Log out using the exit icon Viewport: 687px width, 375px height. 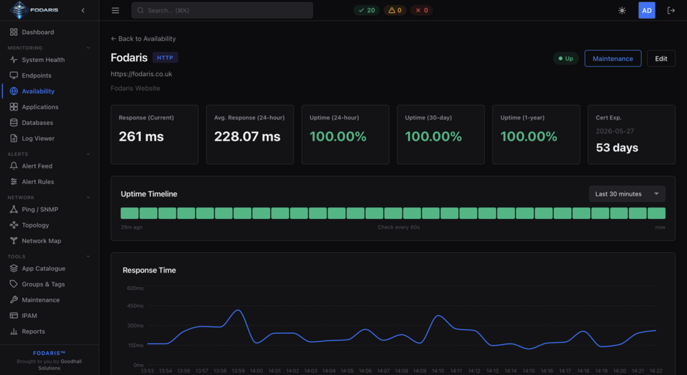pos(671,10)
